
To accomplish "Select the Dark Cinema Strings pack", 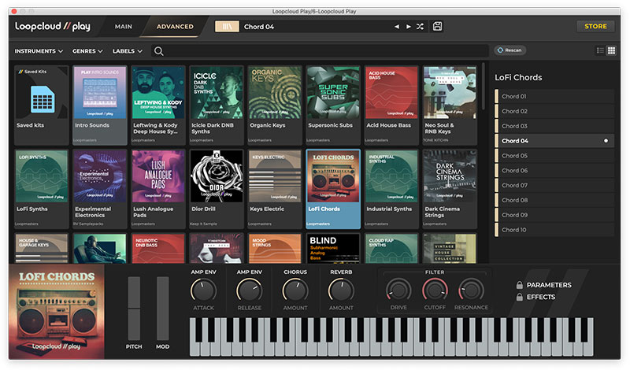I will [x=450, y=189].
